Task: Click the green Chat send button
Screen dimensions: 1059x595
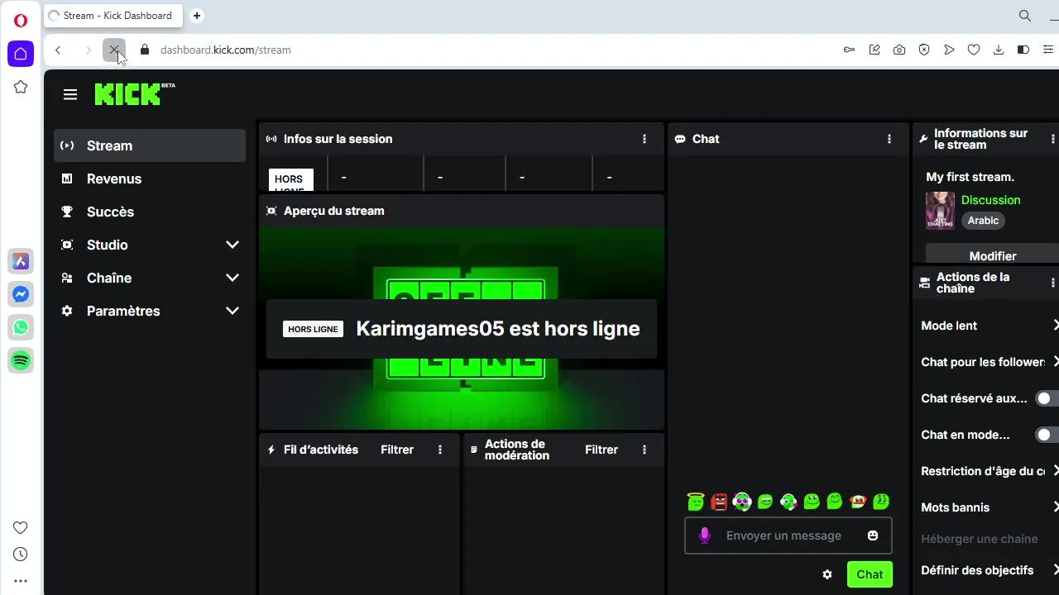Action: pos(870,574)
